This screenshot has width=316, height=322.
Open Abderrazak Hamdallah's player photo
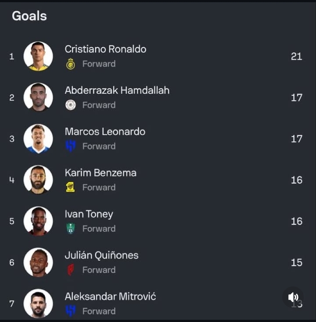click(x=38, y=97)
